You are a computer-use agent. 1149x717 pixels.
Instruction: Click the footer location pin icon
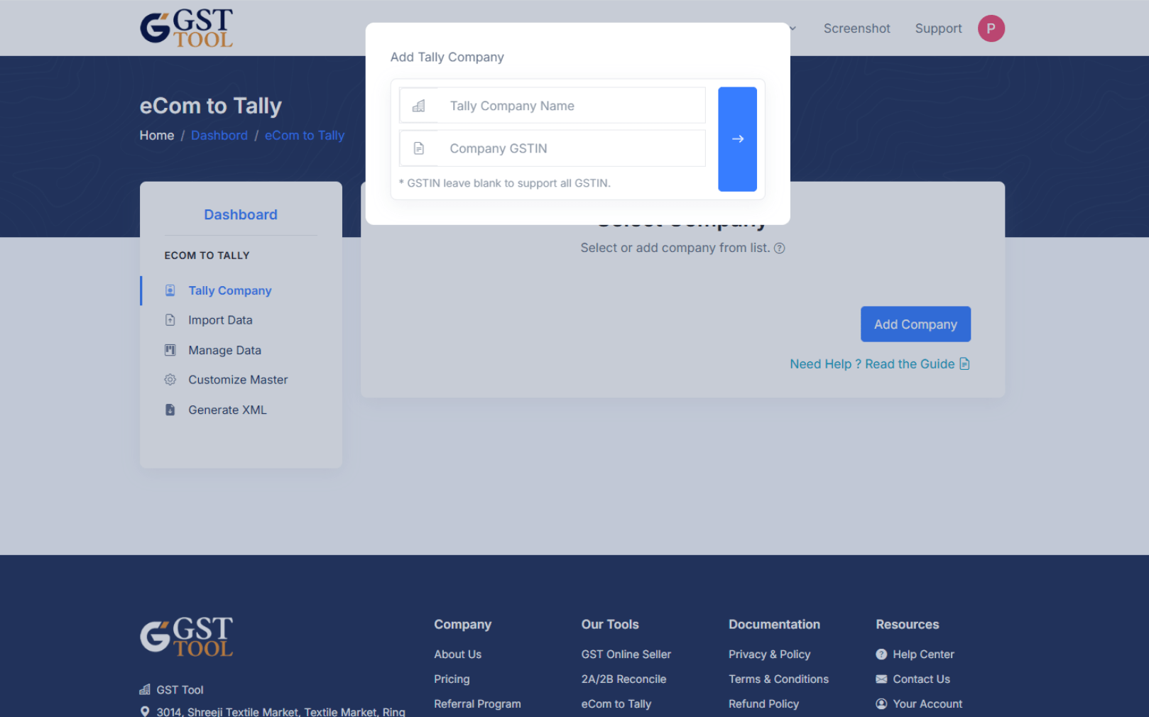(145, 711)
